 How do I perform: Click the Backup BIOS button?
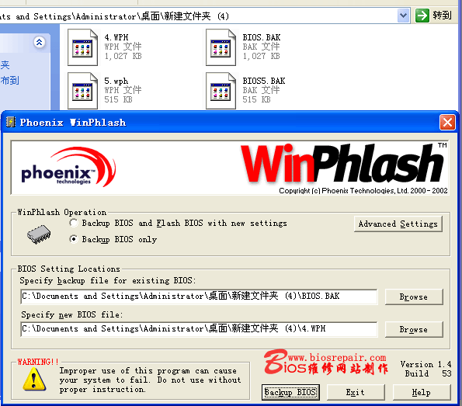(x=290, y=392)
